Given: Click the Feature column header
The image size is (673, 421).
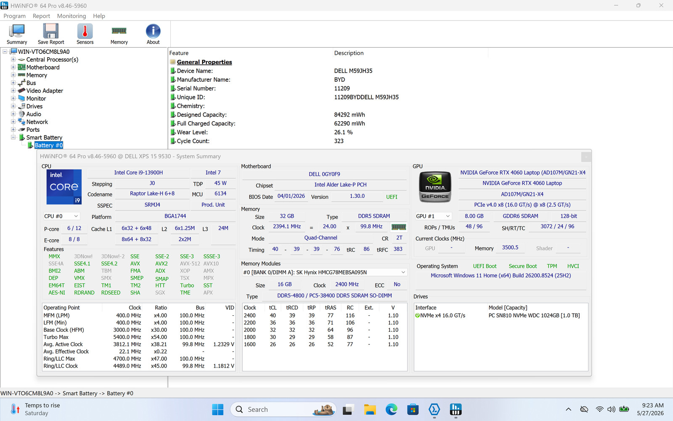Looking at the screenshot, I should tap(179, 53).
